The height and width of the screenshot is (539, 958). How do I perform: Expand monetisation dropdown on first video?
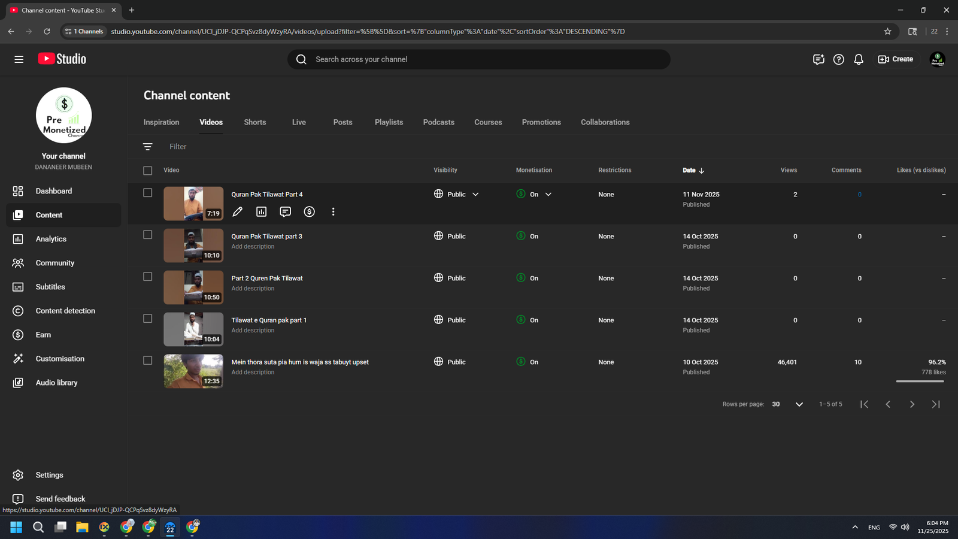tap(548, 195)
